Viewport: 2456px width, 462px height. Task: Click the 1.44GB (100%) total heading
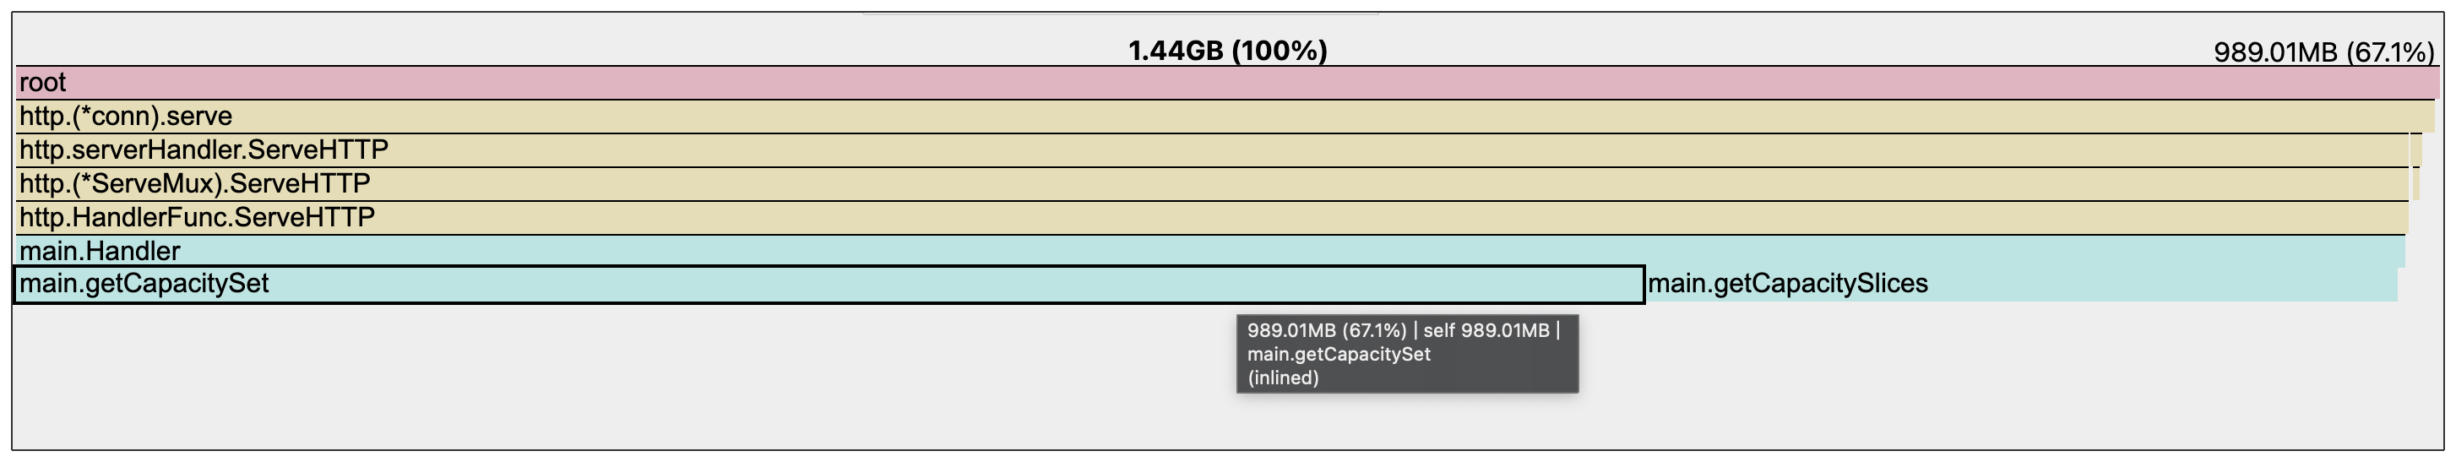click(1227, 51)
